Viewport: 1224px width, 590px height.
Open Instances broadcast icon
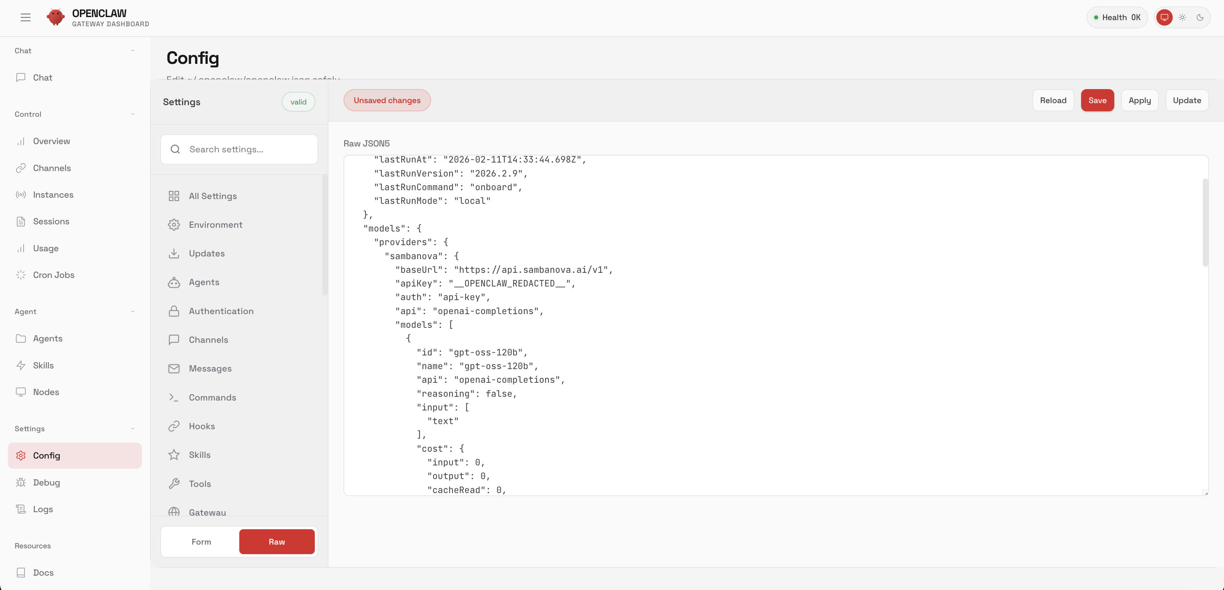(21, 195)
